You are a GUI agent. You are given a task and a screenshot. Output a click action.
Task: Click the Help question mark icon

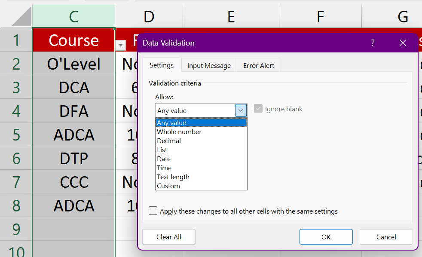pos(373,43)
